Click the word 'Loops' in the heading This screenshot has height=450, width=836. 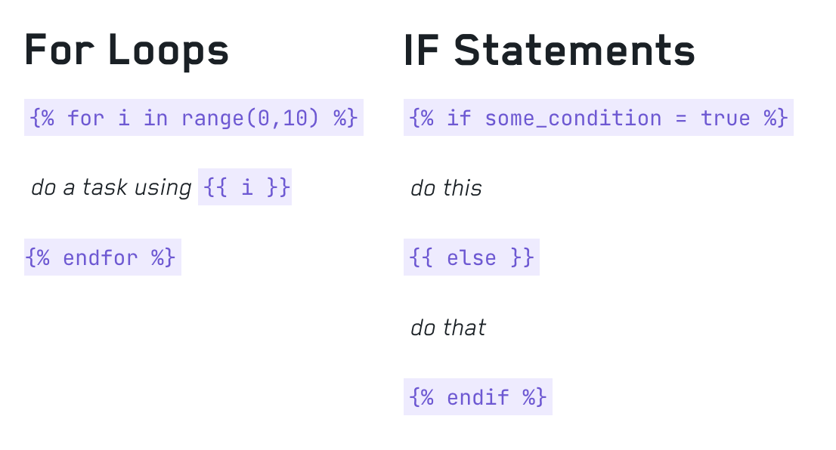click(169, 52)
